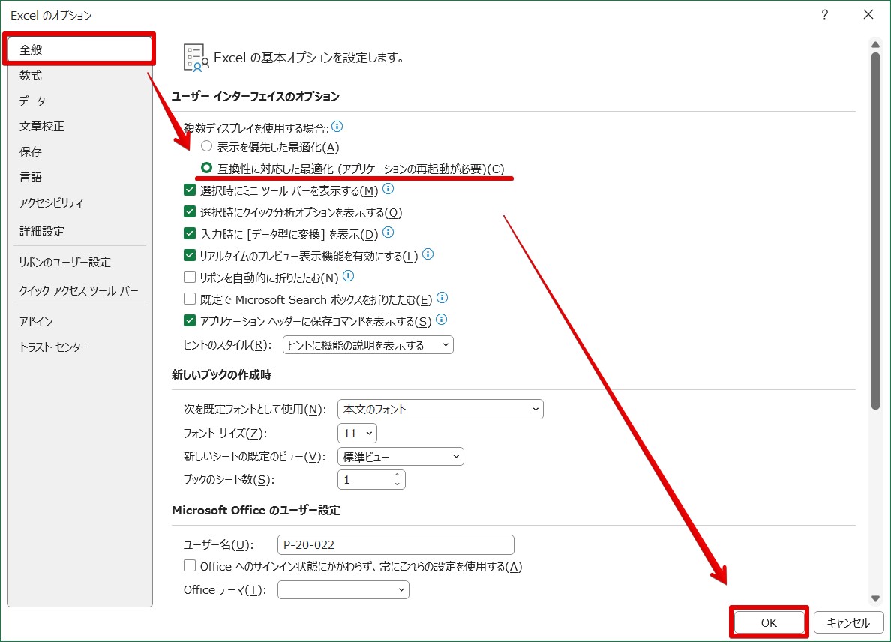Open the フォント サイズ dropdown showing 11
891x642 pixels.
tap(357, 433)
